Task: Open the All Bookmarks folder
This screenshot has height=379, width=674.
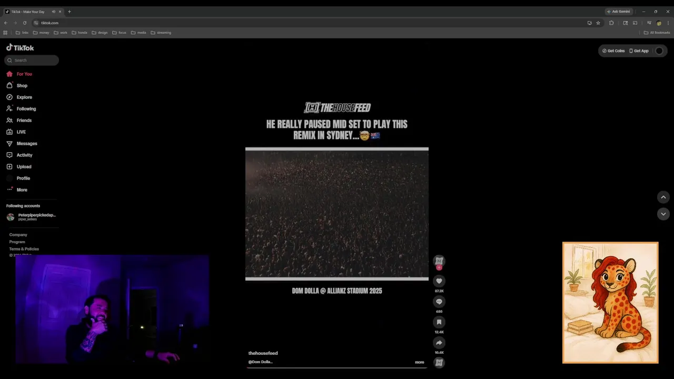Action: pyautogui.click(x=657, y=33)
